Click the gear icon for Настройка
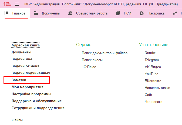182x125 pixels. click(142, 13)
